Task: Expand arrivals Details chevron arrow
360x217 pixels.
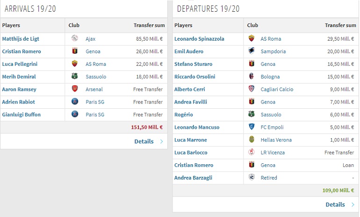Action: 162,141
